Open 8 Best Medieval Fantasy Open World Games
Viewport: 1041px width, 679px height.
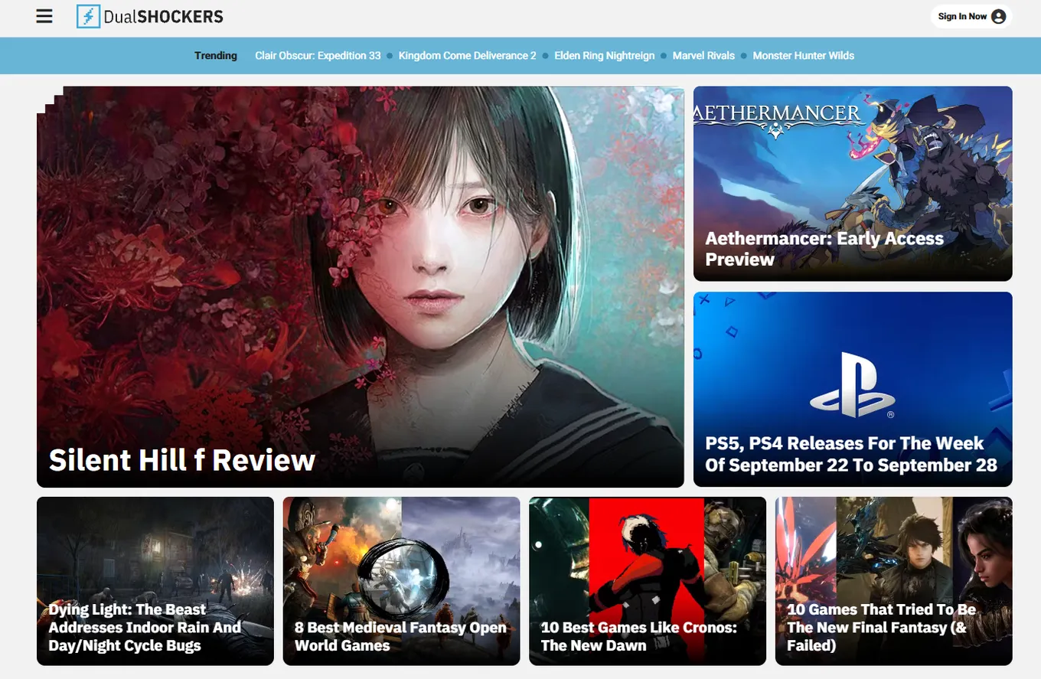(400, 637)
